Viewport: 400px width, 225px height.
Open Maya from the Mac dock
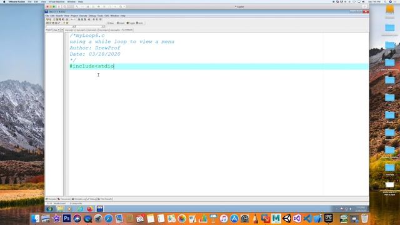click(276, 218)
